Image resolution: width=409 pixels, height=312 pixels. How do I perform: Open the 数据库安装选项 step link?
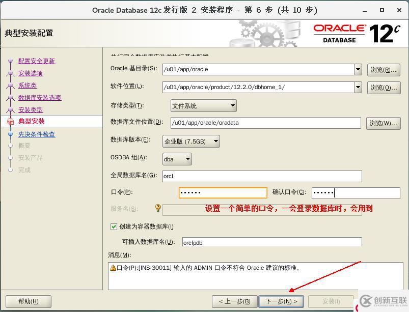coord(40,98)
